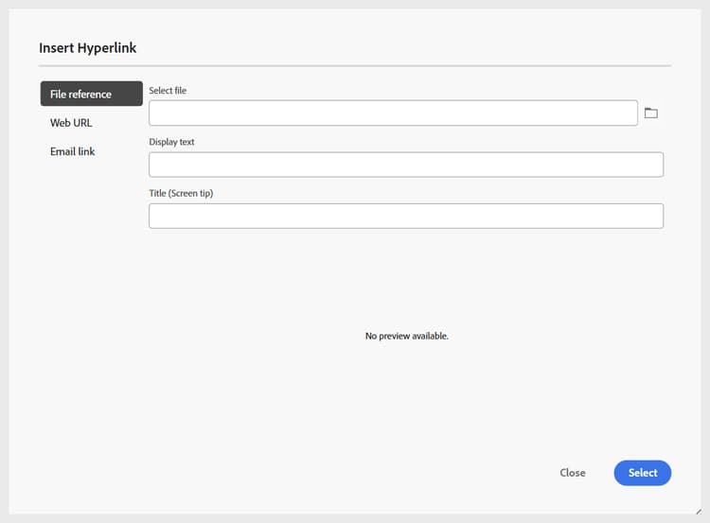Select the Email link tab
710x523 pixels.
click(73, 151)
